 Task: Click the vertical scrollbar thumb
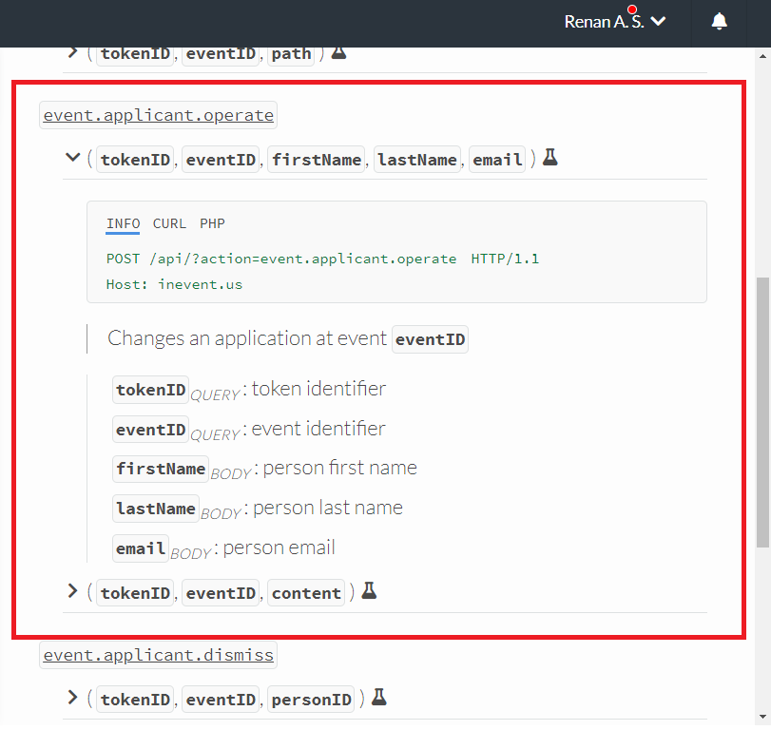(763, 412)
